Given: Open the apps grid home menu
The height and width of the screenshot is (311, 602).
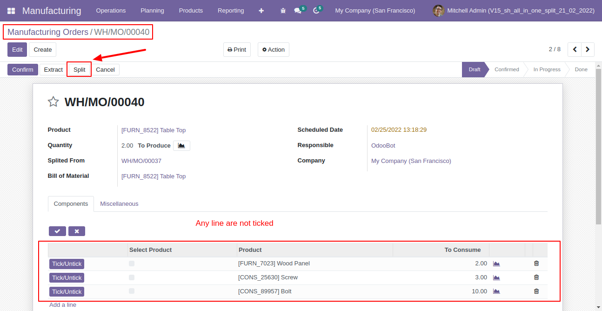Looking at the screenshot, I should (x=11, y=11).
